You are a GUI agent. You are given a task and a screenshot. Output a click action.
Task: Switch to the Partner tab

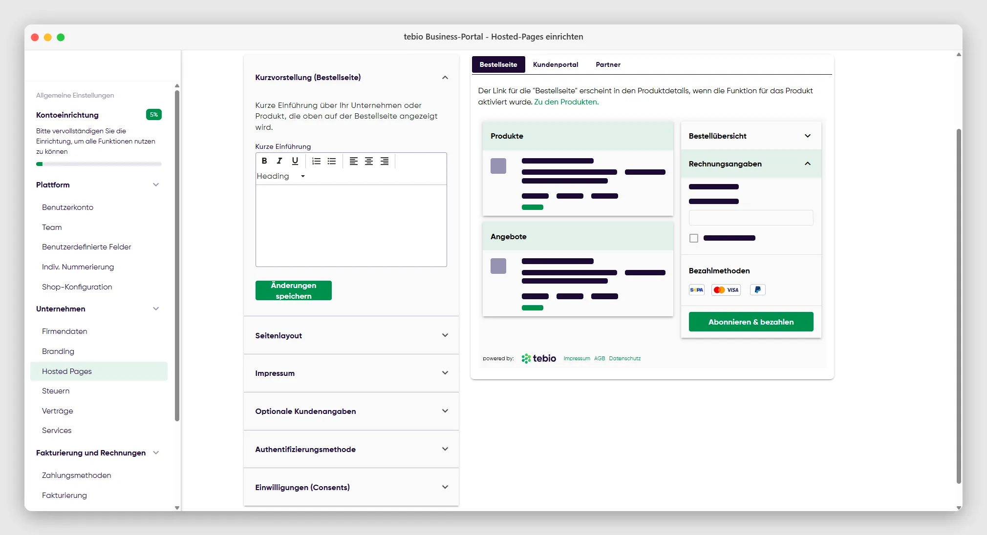[608, 64]
